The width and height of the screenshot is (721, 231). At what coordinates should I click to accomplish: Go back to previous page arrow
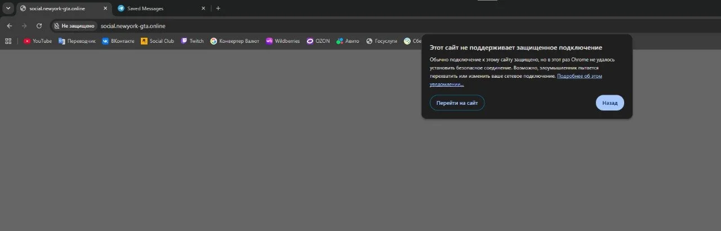pos(9,26)
